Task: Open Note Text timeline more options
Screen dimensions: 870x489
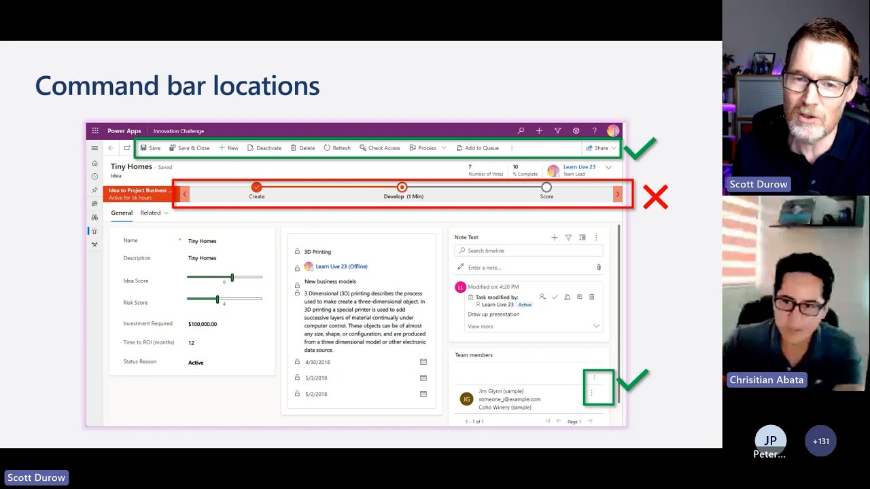Action: pos(596,238)
